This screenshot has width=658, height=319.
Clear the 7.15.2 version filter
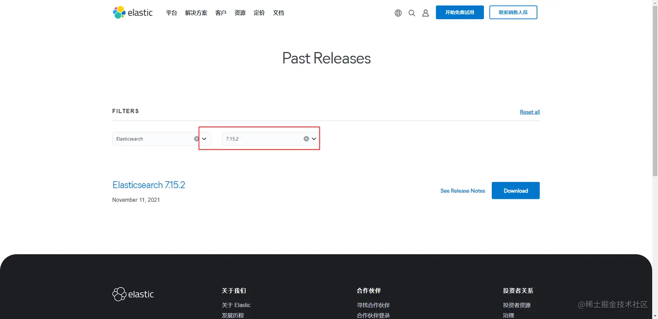306,139
